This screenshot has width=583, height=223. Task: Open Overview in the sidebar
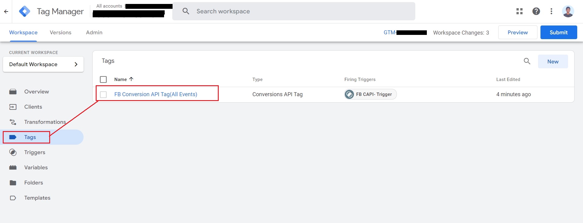tap(36, 92)
